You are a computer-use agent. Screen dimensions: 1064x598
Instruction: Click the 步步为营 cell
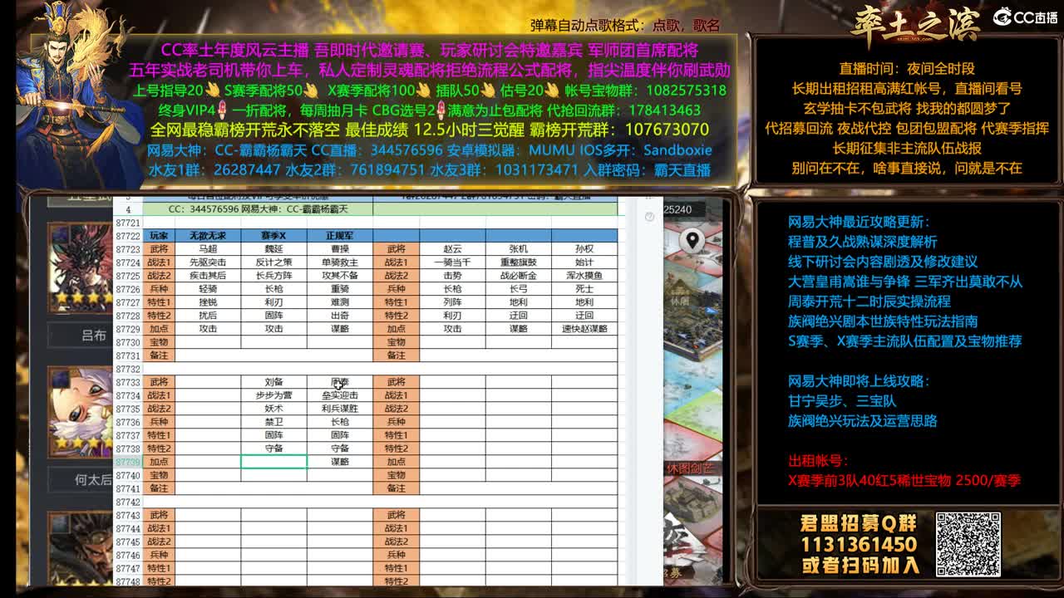pos(273,395)
